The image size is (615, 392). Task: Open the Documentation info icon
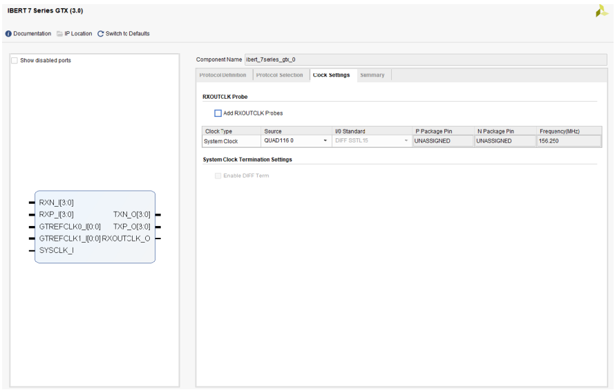[8, 34]
